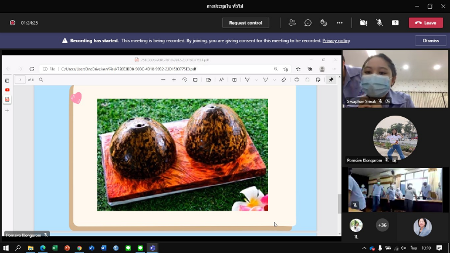Click the address bar zoom magnifier icon
450x253 pixels.
click(x=276, y=69)
